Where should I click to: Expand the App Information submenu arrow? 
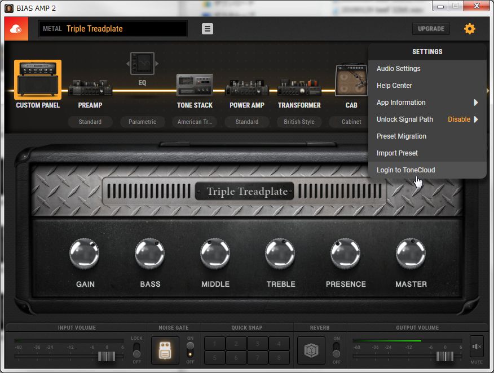pyautogui.click(x=476, y=103)
